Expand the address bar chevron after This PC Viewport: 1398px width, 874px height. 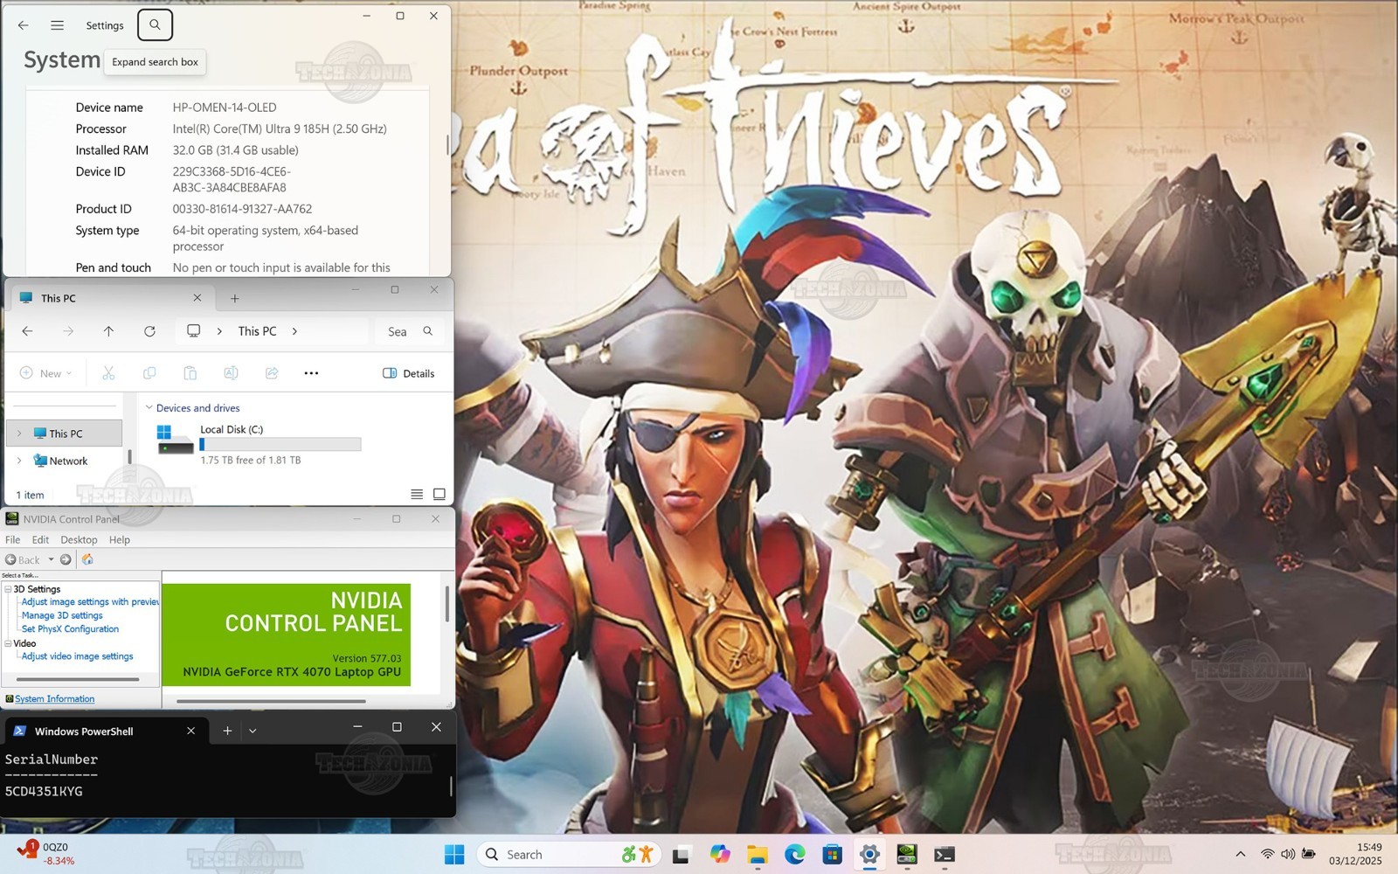[294, 331]
